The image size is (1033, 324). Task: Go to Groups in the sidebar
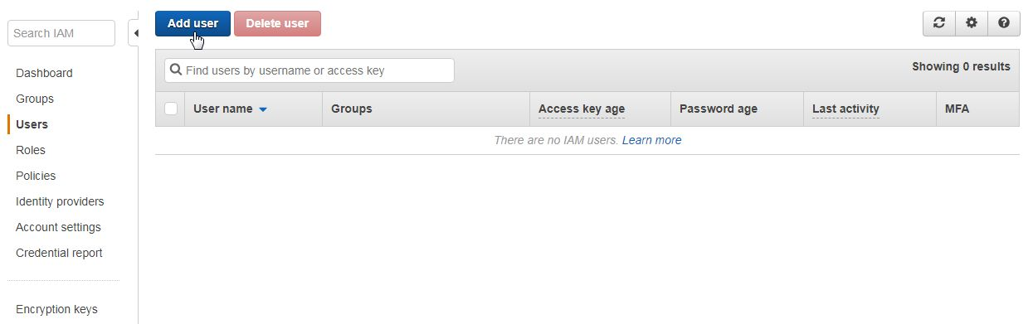pos(35,99)
